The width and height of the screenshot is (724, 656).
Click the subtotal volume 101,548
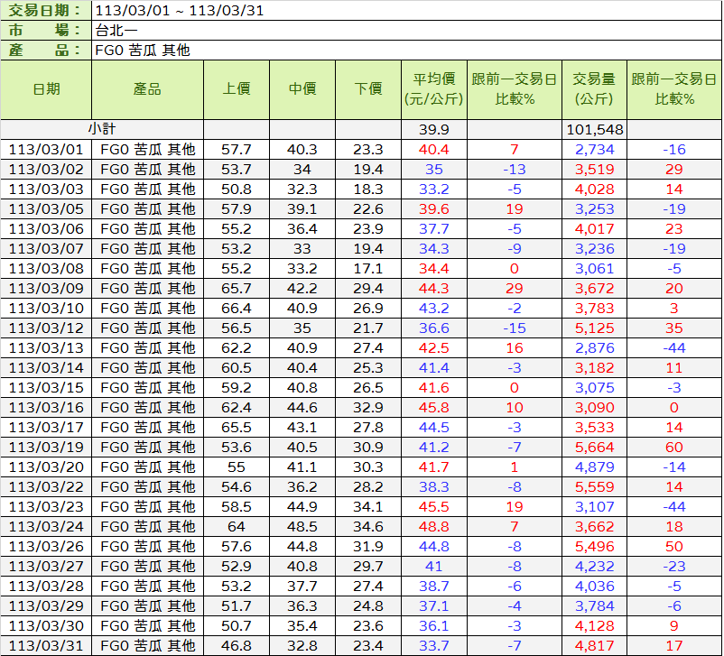point(595,130)
